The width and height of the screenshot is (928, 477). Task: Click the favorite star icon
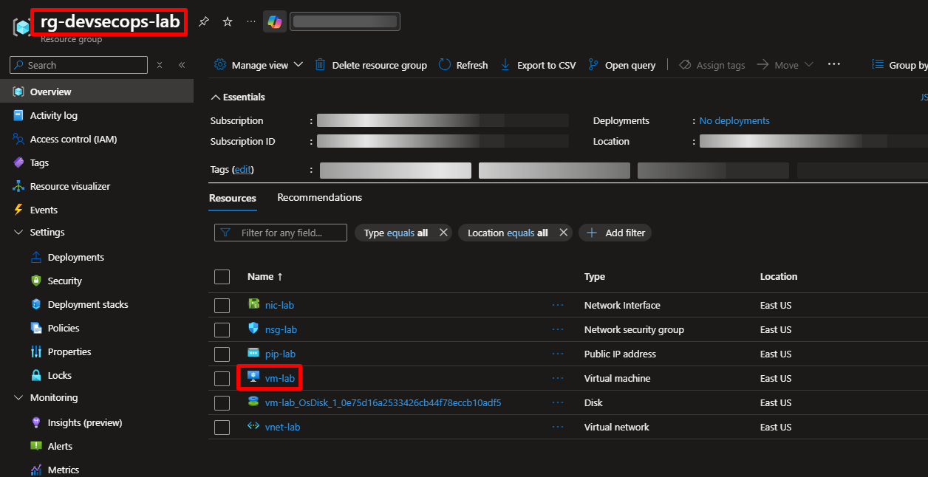pyautogui.click(x=228, y=22)
